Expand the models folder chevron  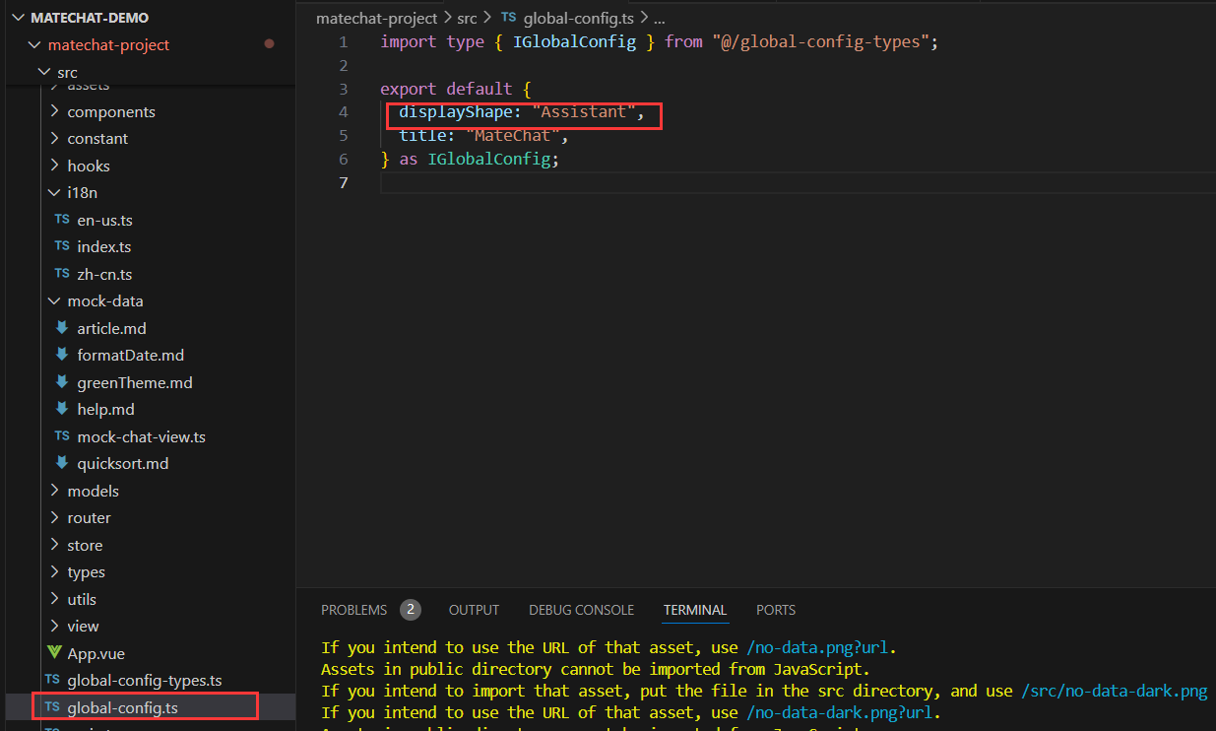(x=55, y=491)
